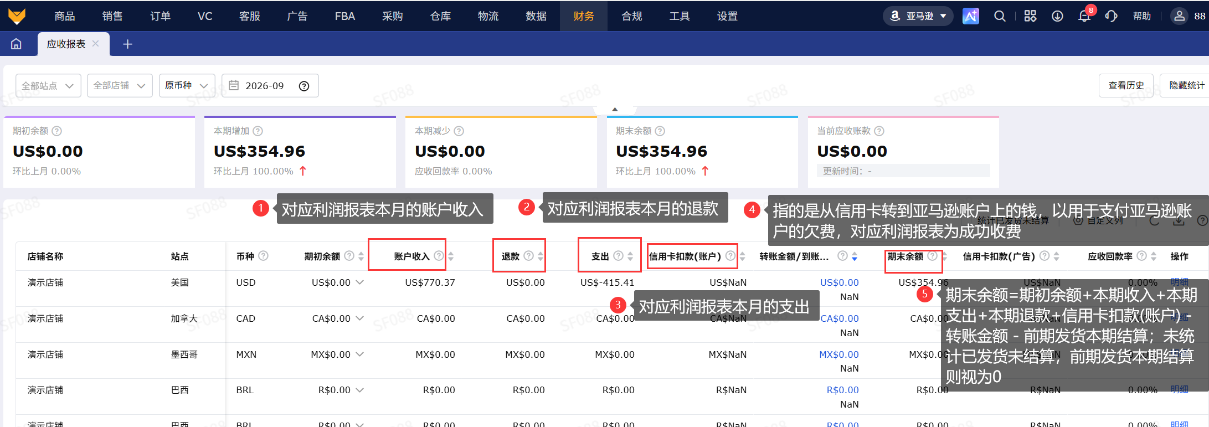Click the home icon tab
Viewport: 1209px width, 427px height.
pos(17,44)
